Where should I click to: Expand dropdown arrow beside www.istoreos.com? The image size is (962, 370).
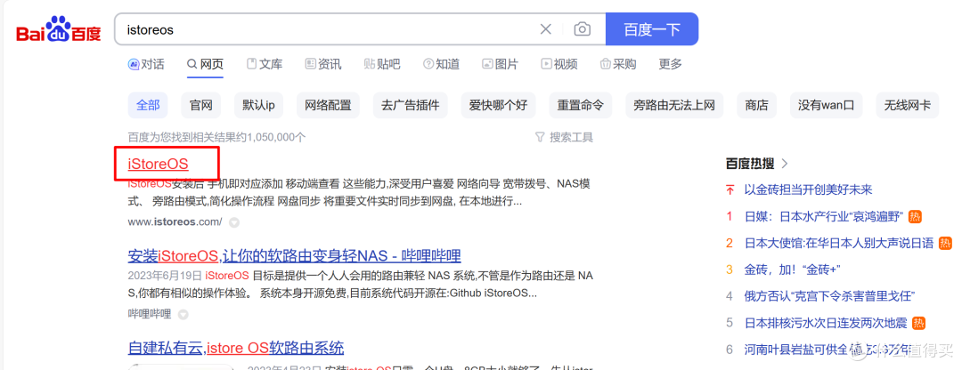point(233,221)
